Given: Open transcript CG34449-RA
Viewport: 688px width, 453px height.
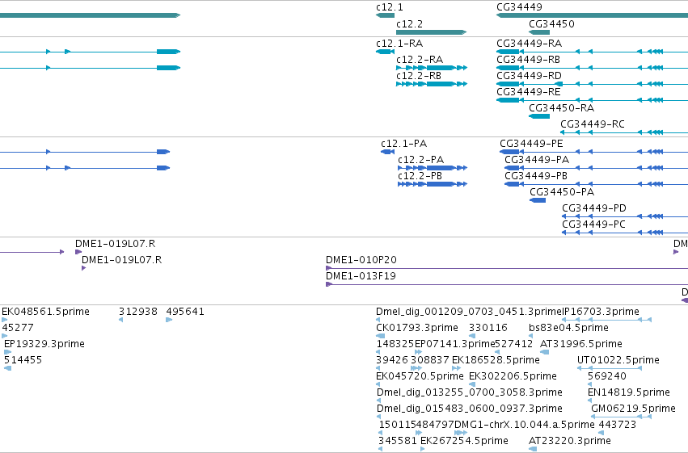Looking at the screenshot, I should pos(530,44).
